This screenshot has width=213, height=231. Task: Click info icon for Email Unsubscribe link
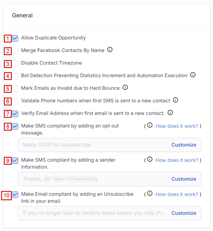(x=150, y=194)
